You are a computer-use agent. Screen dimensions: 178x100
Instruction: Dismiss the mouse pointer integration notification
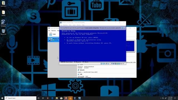coord(122,28)
